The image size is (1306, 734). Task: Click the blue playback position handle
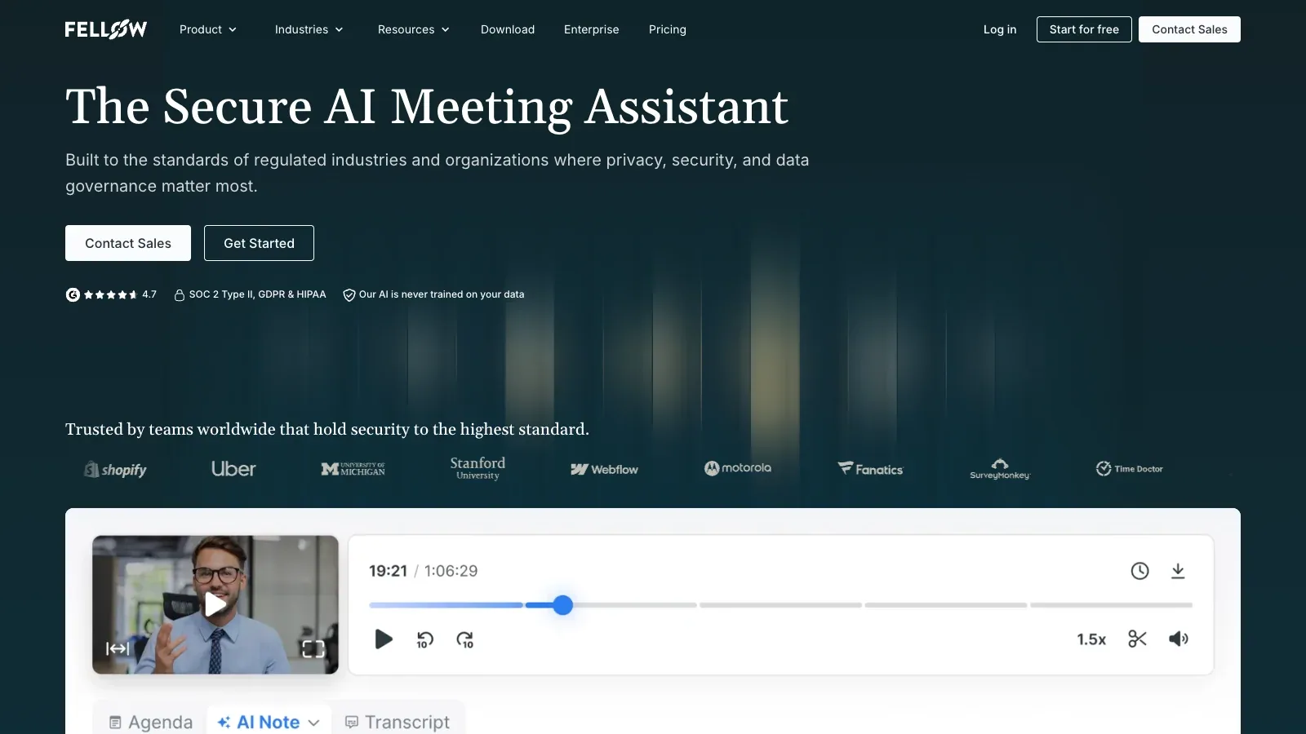pos(562,605)
